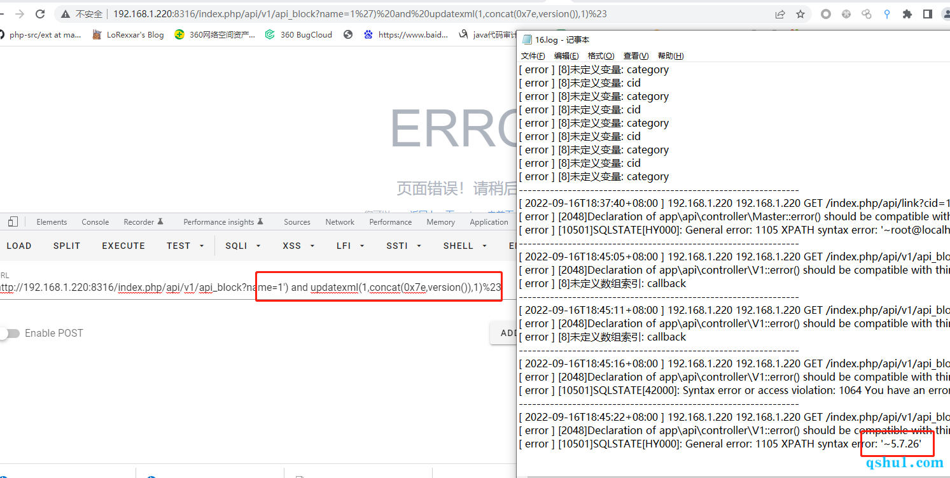Expand the SHELL dropdown in HackBar
Viewport: 950px width, 478px height.
pyautogui.click(x=465, y=246)
